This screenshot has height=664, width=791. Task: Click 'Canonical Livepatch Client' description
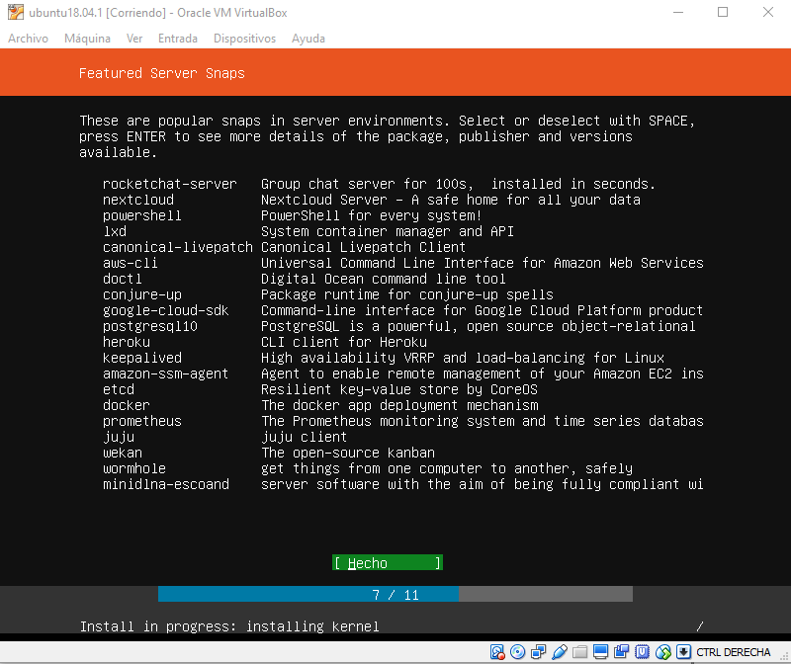coord(363,247)
